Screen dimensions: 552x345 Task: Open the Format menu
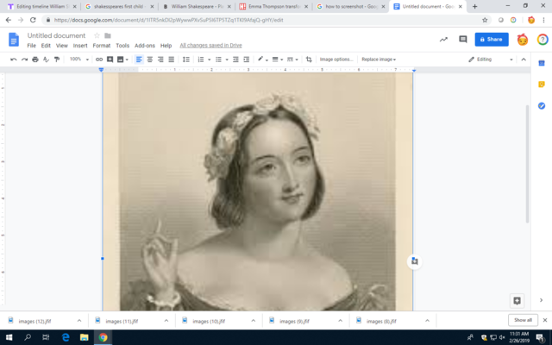click(x=102, y=46)
